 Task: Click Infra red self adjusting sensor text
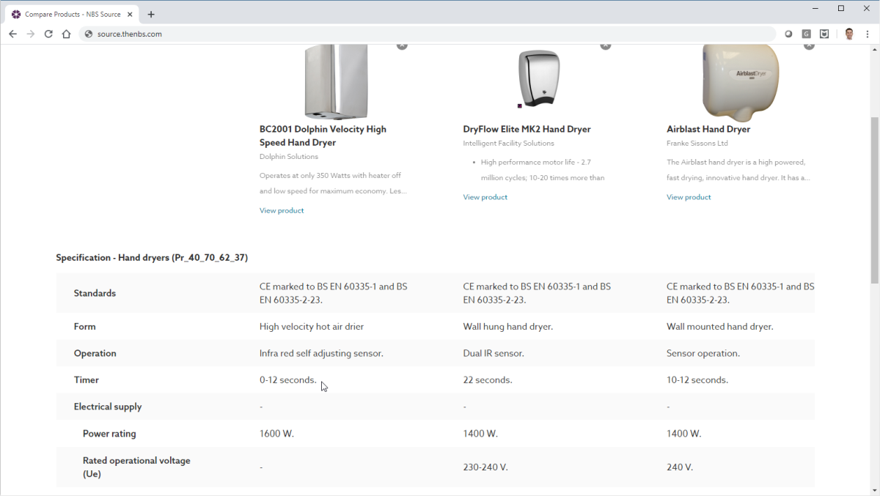(321, 353)
